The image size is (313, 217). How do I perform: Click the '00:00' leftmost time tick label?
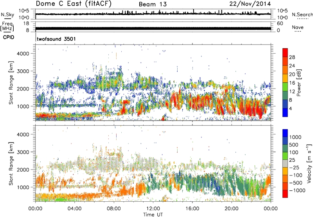(35, 209)
